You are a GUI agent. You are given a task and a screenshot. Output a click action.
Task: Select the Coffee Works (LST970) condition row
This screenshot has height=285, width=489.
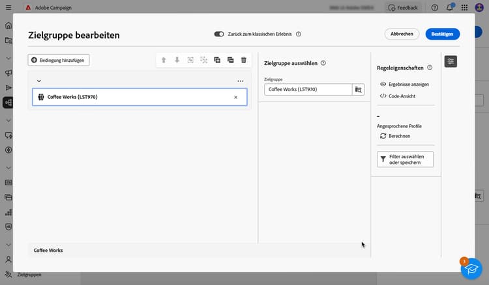(140, 97)
